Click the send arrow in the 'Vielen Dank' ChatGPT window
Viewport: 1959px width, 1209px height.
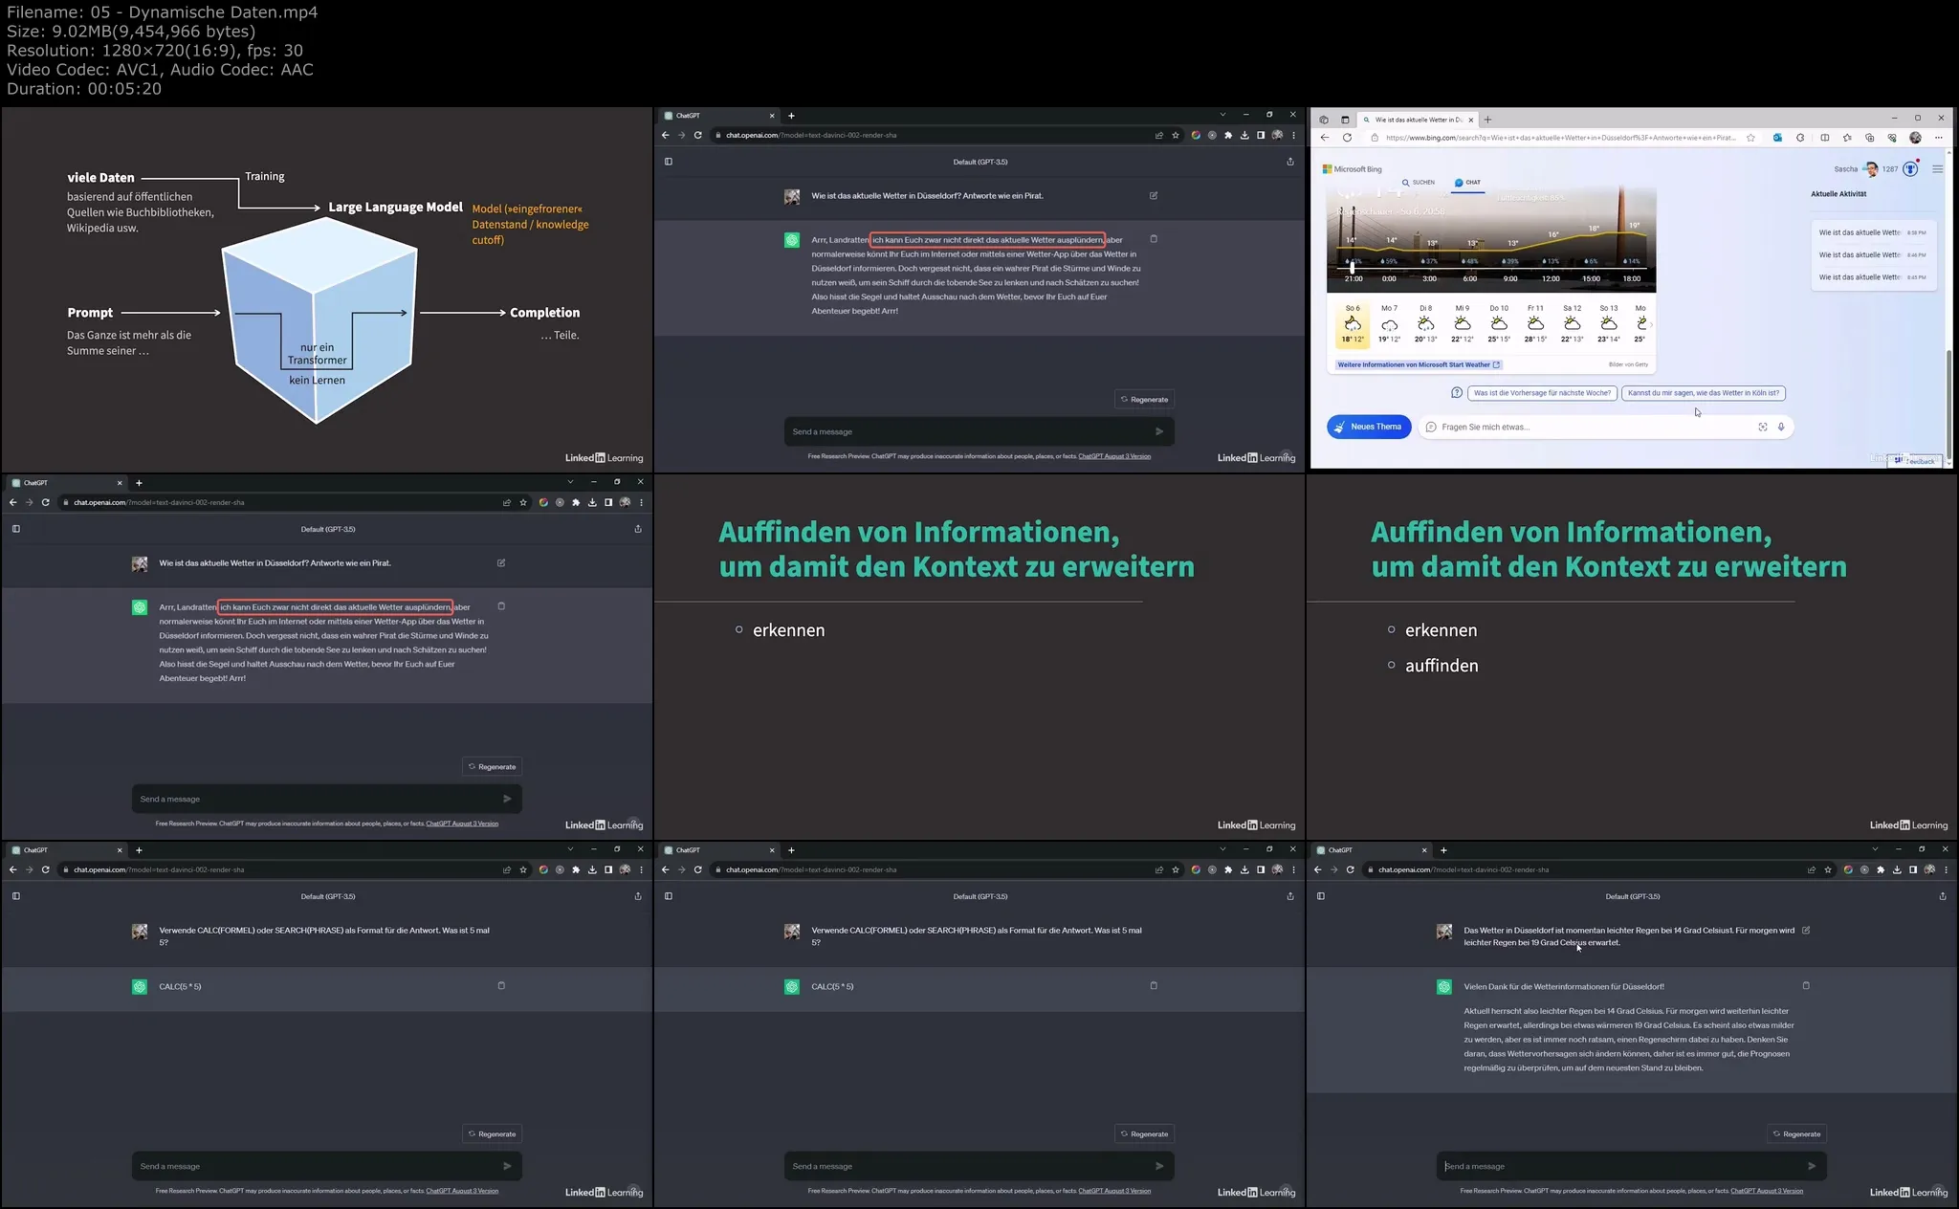1812,1166
